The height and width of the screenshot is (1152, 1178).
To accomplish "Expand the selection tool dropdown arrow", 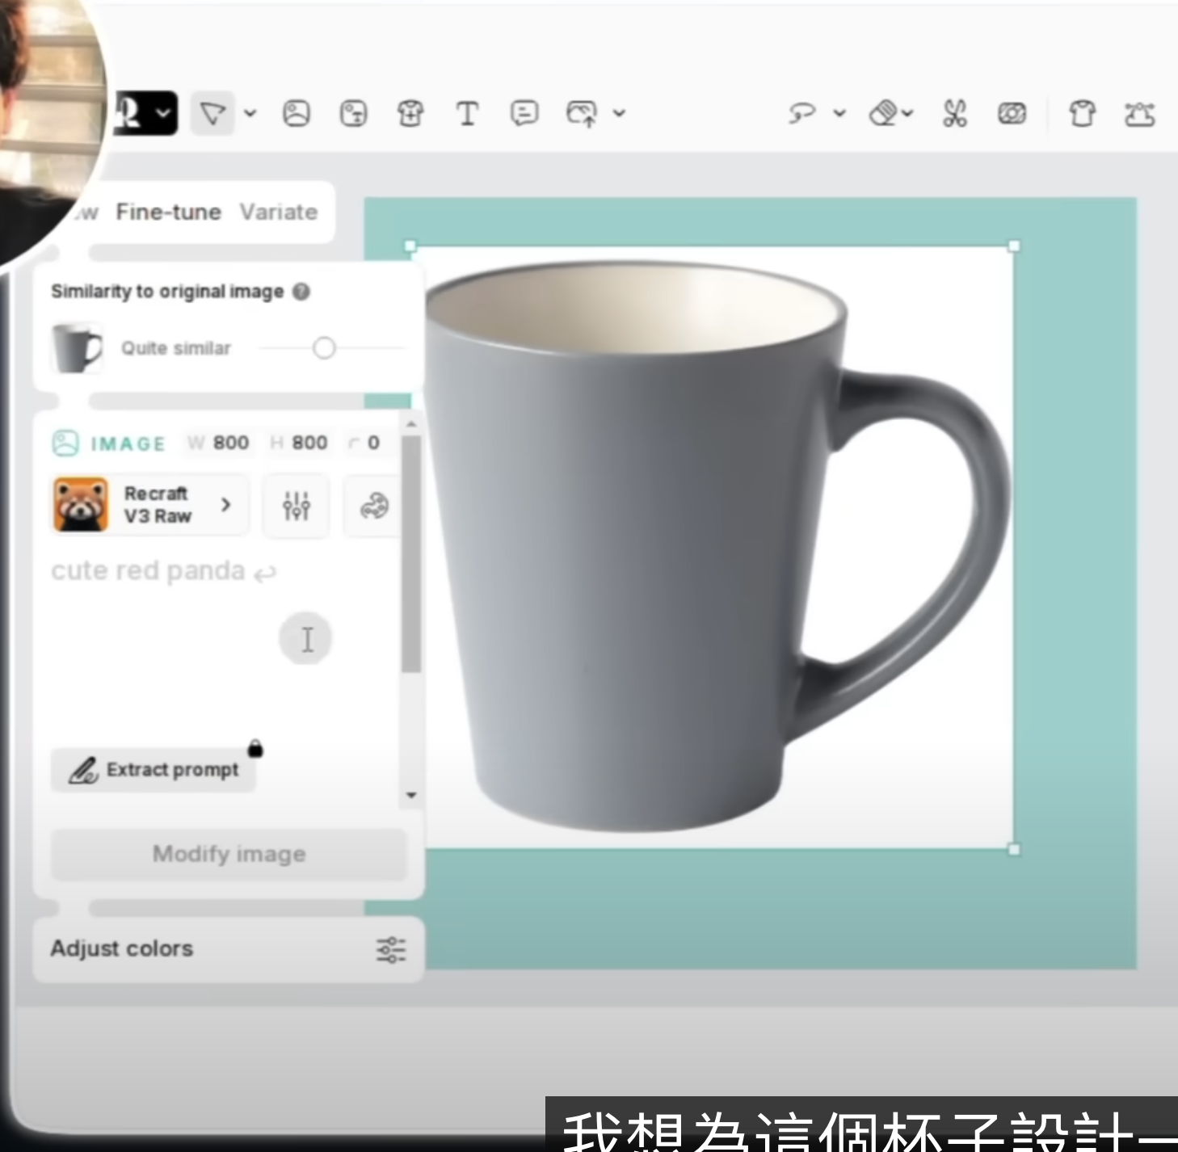I will pyautogui.click(x=250, y=114).
